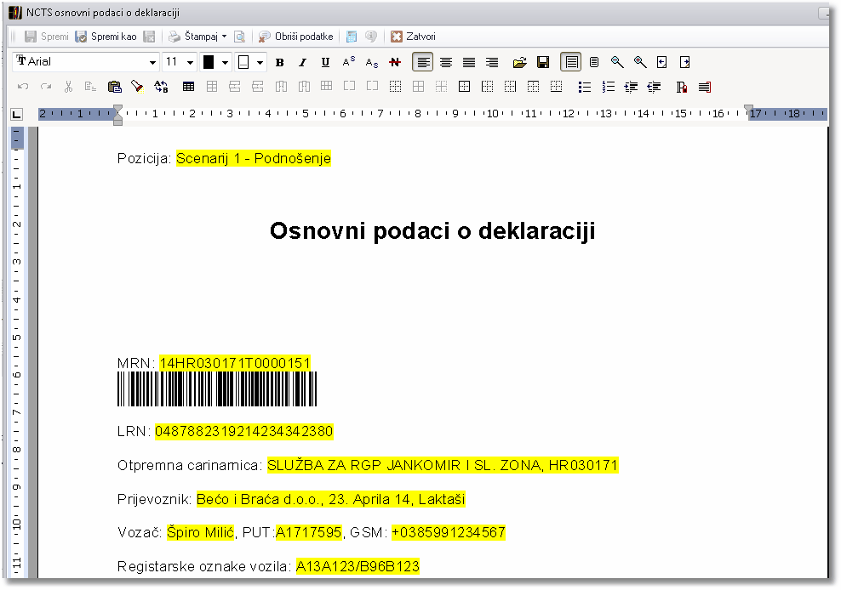
Task: Toggle bold formatting
Action: point(279,62)
